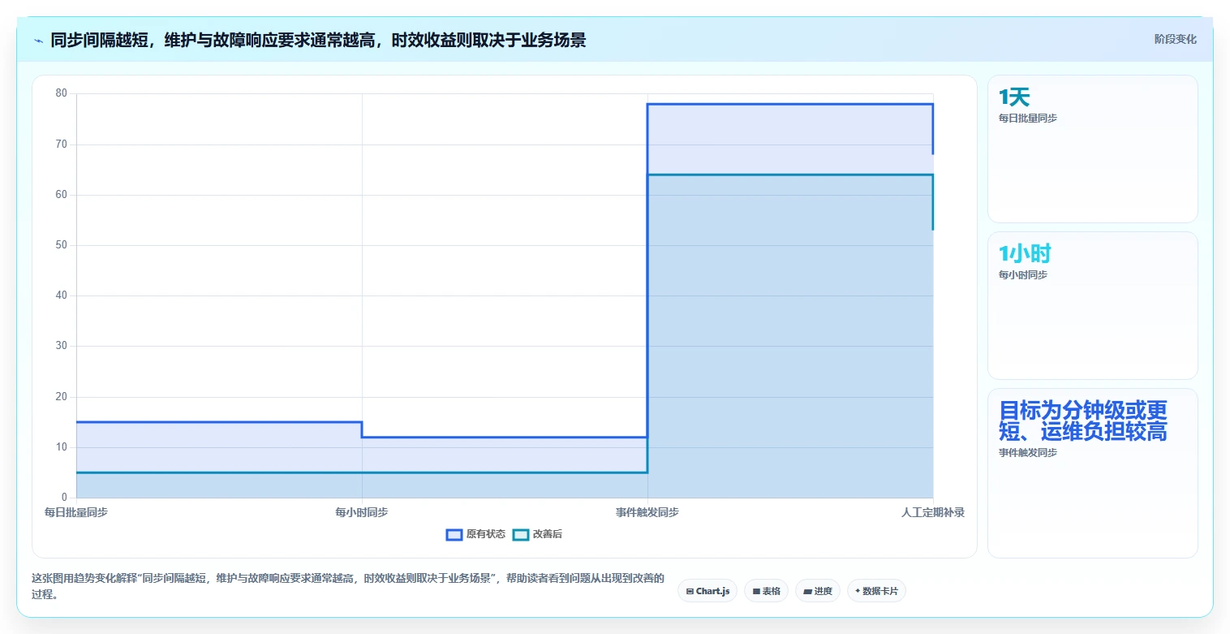The image size is (1230, 634).
Task: Click the 60 y-axis tick value
Action: [62, 195]
